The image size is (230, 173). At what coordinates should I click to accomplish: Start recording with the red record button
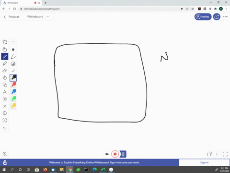point(115,154)
